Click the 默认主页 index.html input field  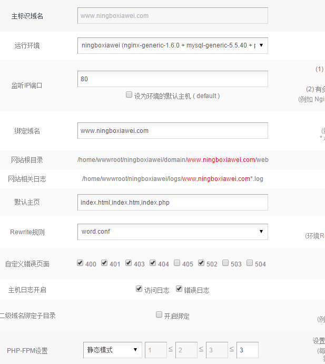[172, 202]
